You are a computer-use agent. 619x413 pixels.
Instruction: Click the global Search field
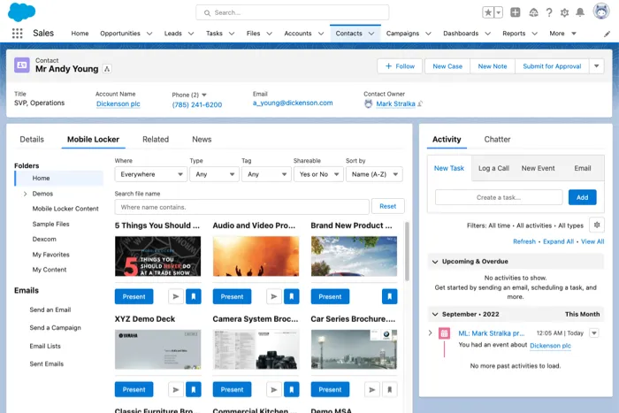point(292,12)
